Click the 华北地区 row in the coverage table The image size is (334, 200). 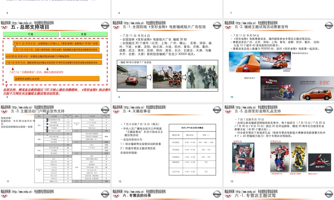192,150
